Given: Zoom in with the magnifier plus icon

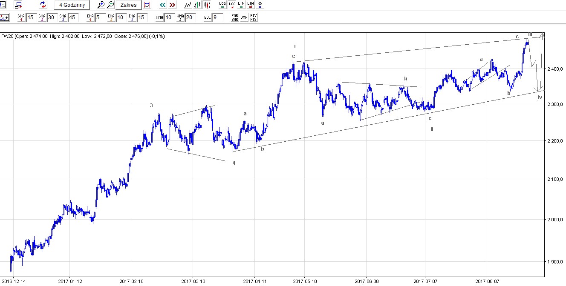Looking at the screenshot, I should 101,5.
